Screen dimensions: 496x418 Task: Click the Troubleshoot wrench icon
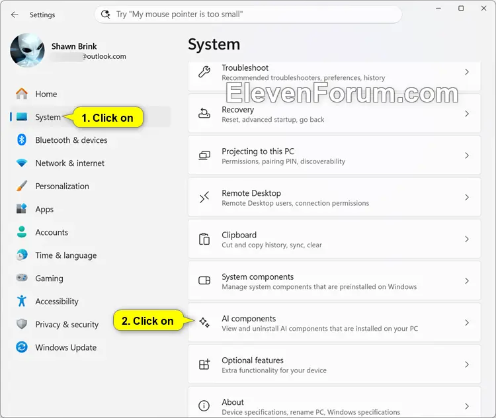(x=204, y=72)
